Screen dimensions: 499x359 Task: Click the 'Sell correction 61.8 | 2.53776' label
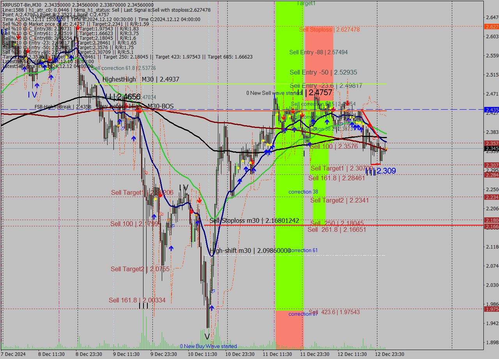coord(124,68)
